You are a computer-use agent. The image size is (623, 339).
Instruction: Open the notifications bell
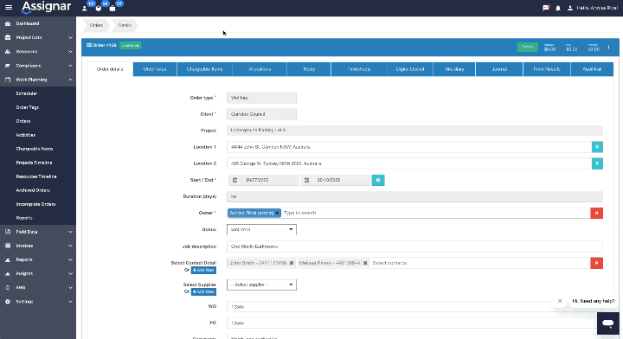[x=558, y=8]
